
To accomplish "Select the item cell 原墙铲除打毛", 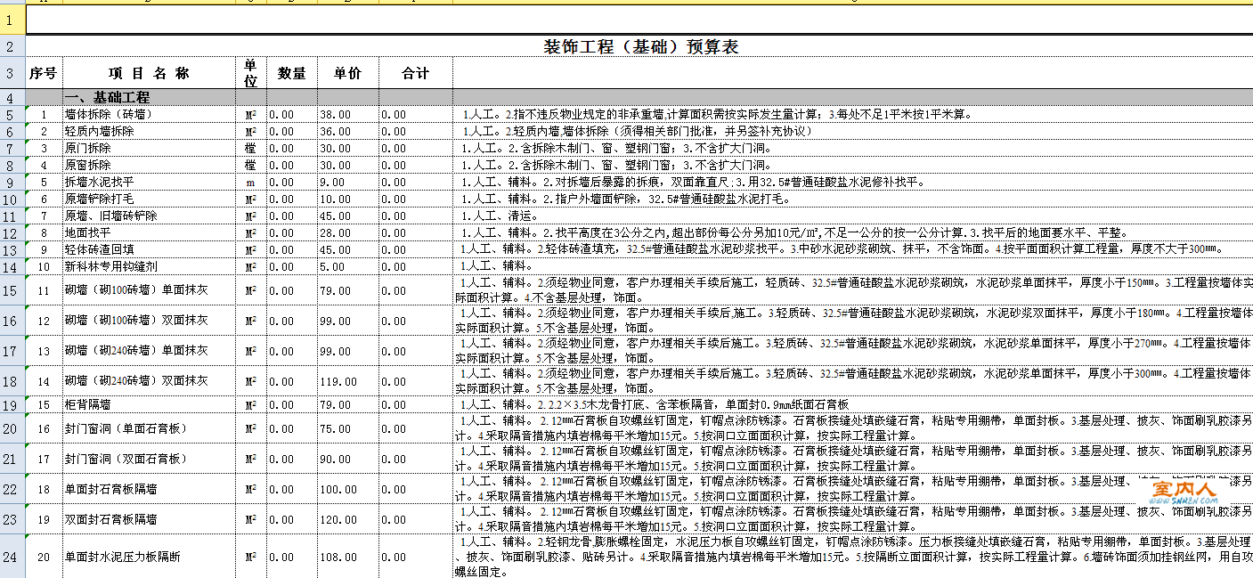I will pyautogui.click(x=149, y=199).
